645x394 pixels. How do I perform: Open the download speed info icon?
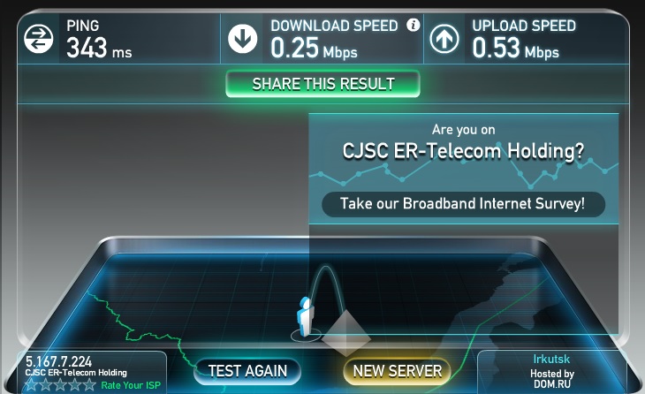click(x=413, y=25)
